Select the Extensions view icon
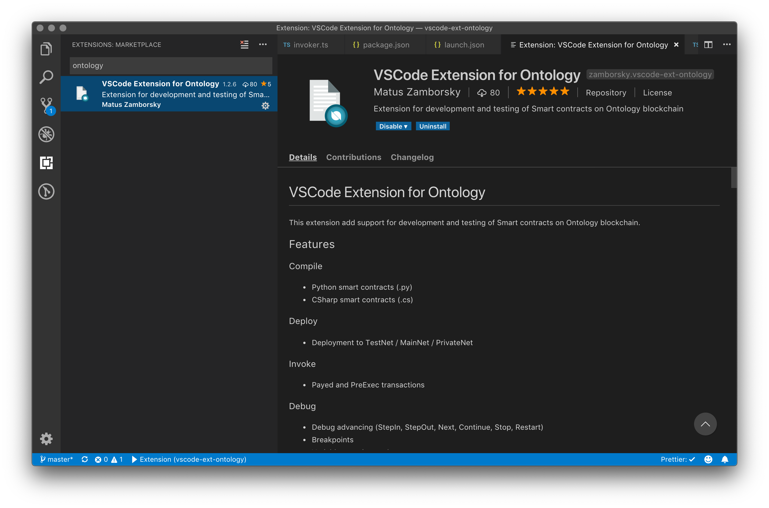769x508 pixels. pyautogui.click(x=46, y=163)
